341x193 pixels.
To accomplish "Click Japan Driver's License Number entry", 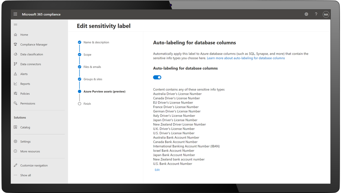I will [175, 120].
